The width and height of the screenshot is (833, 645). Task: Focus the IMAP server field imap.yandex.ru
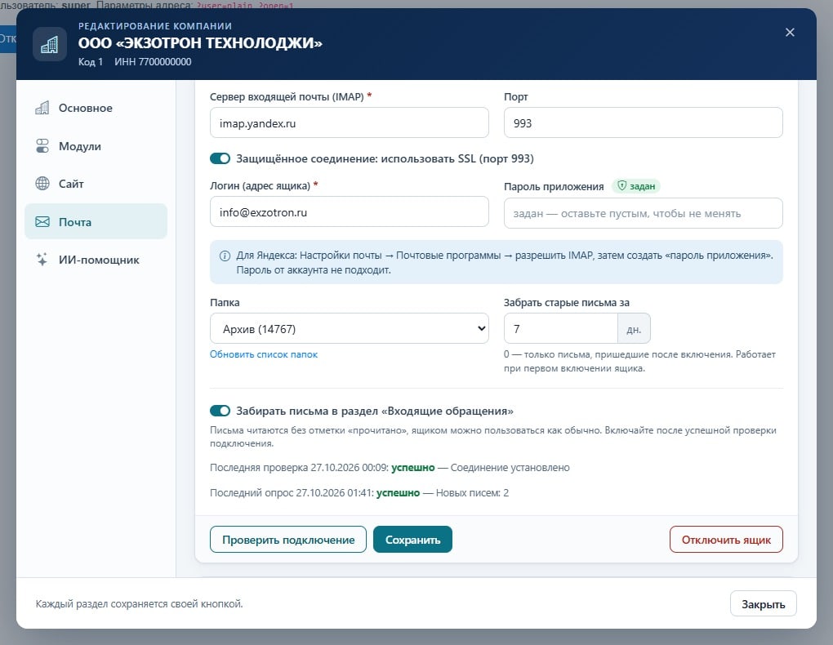pyautogui.click(x=349, y=122)
